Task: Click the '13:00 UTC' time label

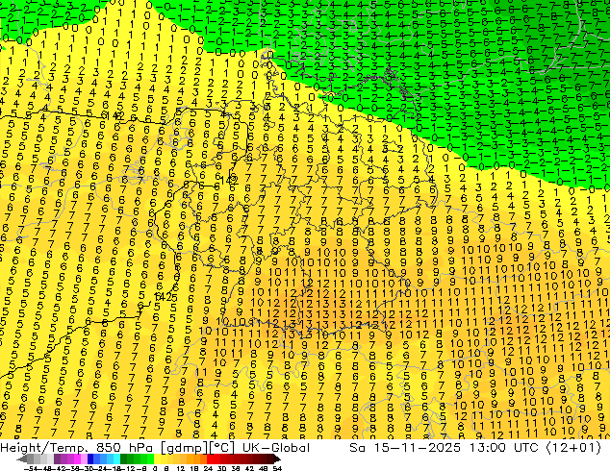Action: (x=503, y=448)
